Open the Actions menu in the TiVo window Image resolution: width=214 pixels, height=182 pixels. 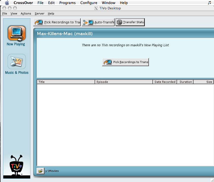click(26, 13)
